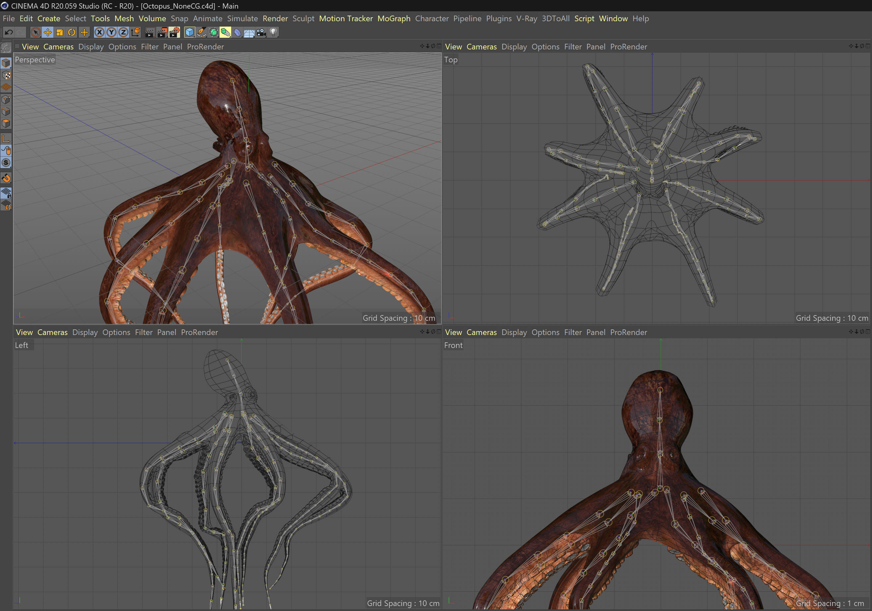Toggle the Coordinate System button
Screen dimensions: 872x611
136,32
